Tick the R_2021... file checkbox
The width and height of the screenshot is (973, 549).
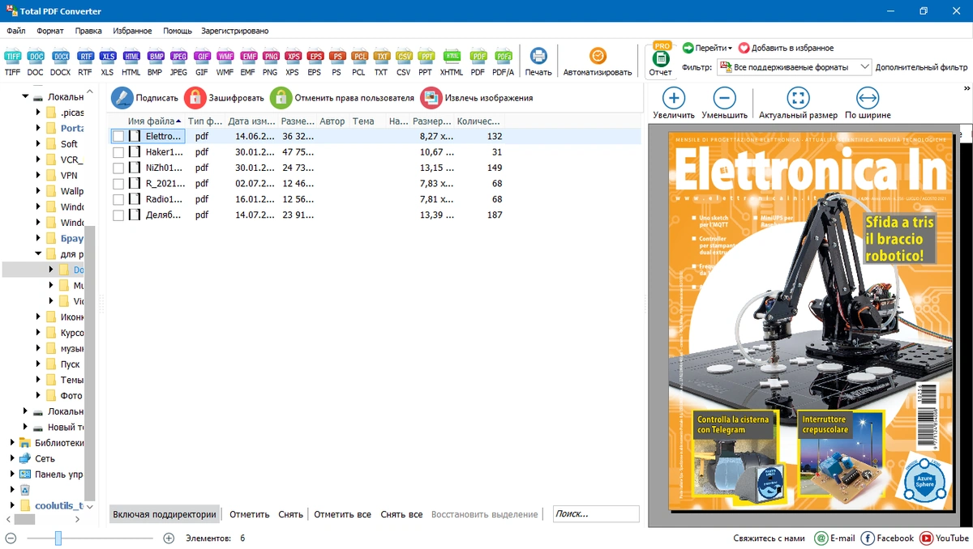pos(118,184)
